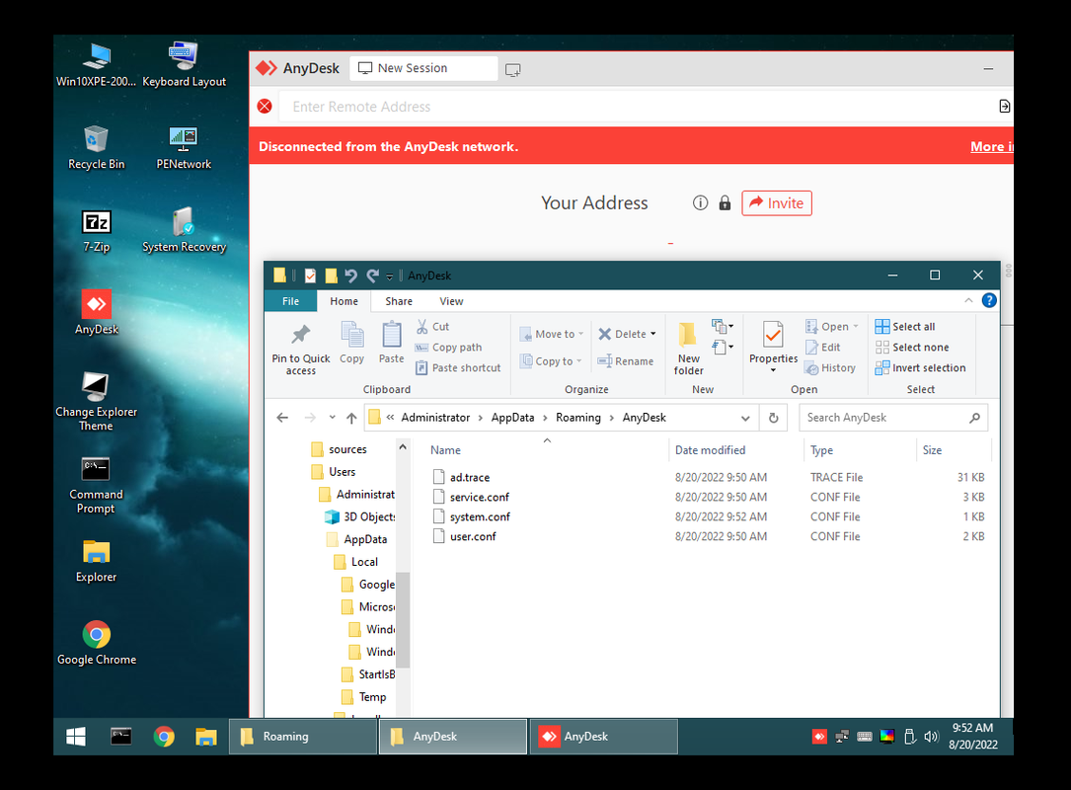1071x790 pixels.
Task: Click Pin to Quick access
Action: point(300,349)
